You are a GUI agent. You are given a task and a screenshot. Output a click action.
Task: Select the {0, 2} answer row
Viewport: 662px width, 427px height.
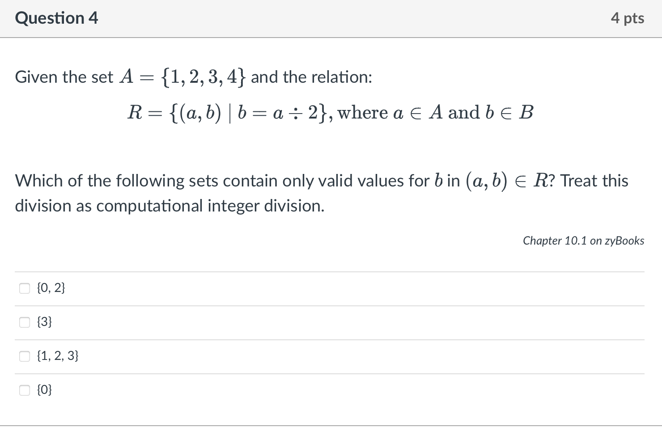coord(51,288)
